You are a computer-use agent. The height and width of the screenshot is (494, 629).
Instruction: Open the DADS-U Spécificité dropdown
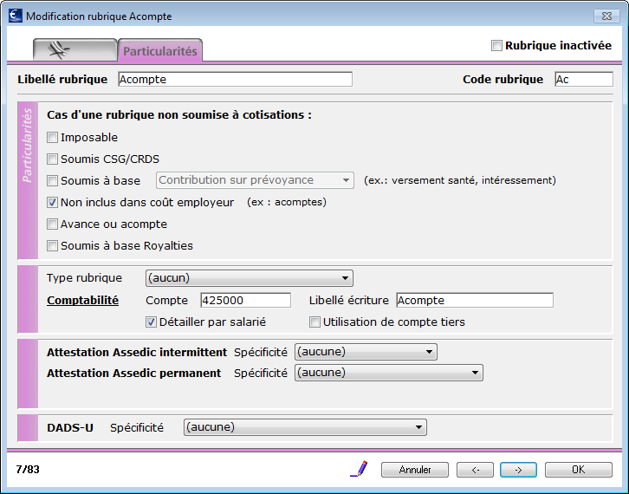pos(305,427)
